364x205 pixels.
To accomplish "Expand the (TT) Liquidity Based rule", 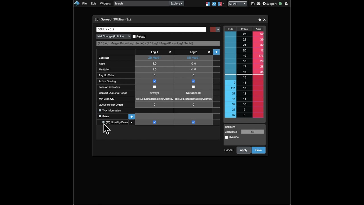I will click(x=104, y=122).
